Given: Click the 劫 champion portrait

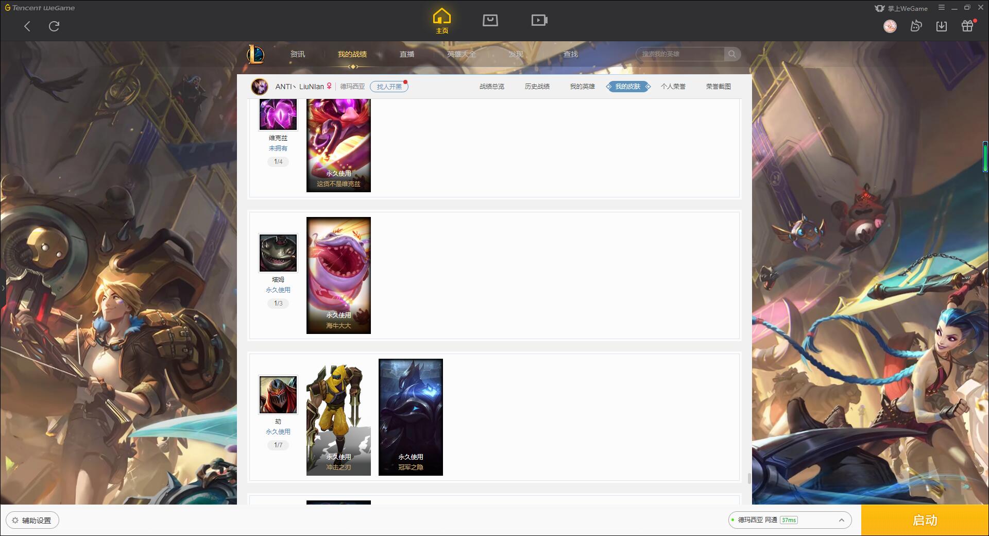Looking at the screenshot, I should 278,395.
